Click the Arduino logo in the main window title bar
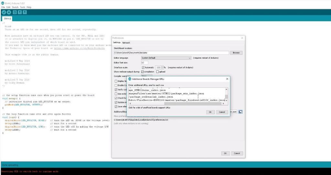 pyautogui.click(x=3, y=3)
